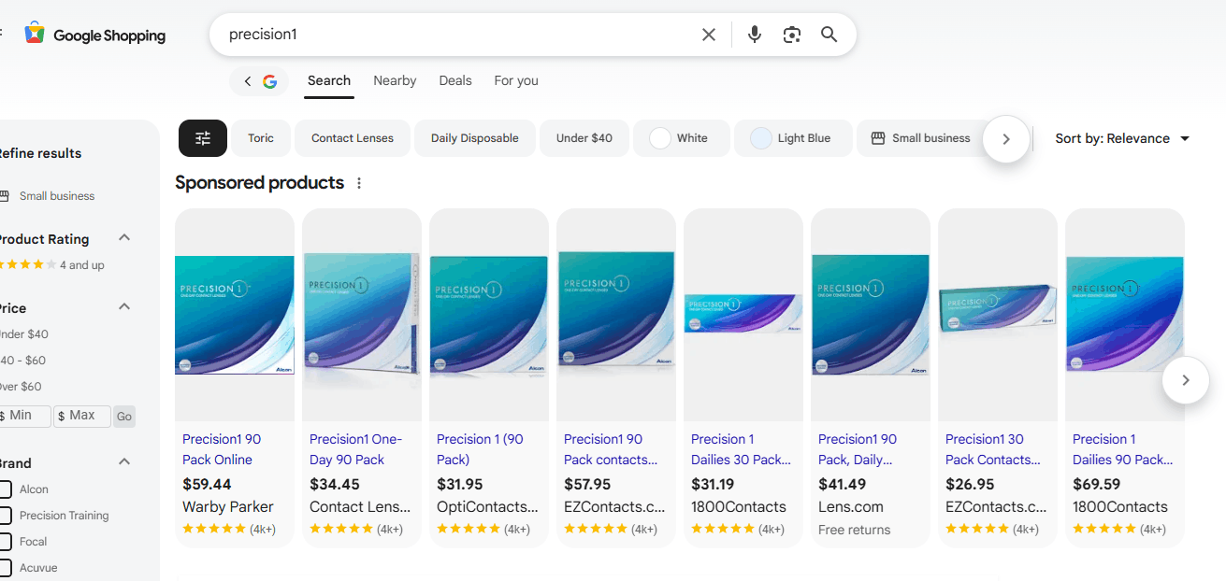Open the $34.45 Precision1 One-Day product image

(362, 315)
